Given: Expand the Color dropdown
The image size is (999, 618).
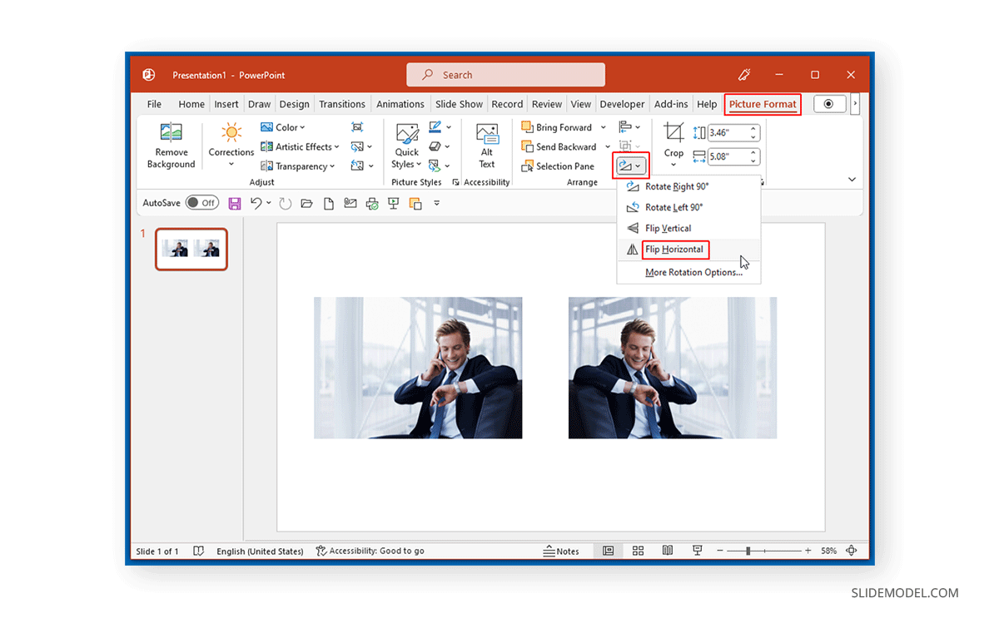Looking at the screenshot, I should pyautogui.click(x=301, y=126).
